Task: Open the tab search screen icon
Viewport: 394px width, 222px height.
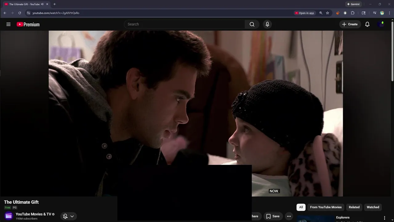Action: 364,13
